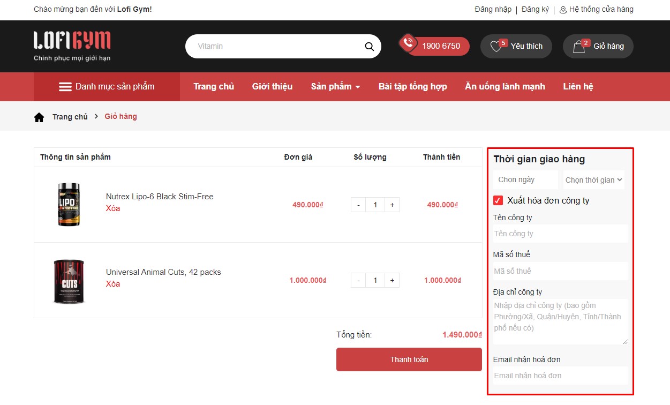
Task: Increase quantity of Nutrex Lipo-6
Action: 392,205
